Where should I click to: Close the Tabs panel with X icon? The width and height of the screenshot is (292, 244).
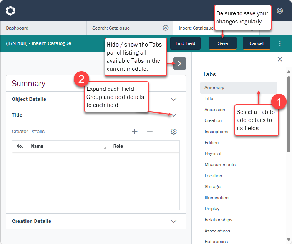pos(280,59)
